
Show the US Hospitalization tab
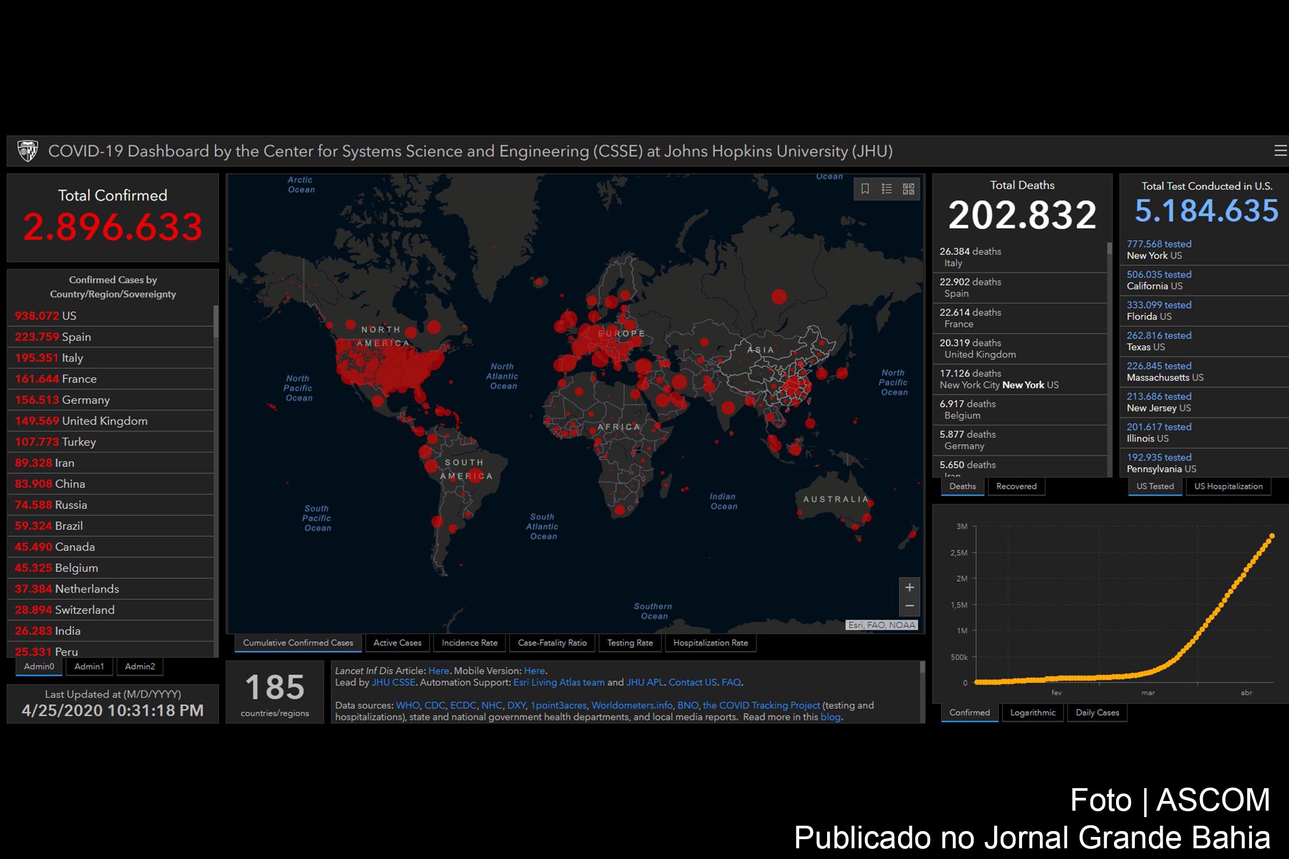[x=1228, y=486]
